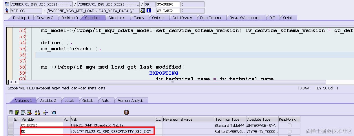
Task: Click the insert row icon in variables toolbar
Action: tap(17, 112)
